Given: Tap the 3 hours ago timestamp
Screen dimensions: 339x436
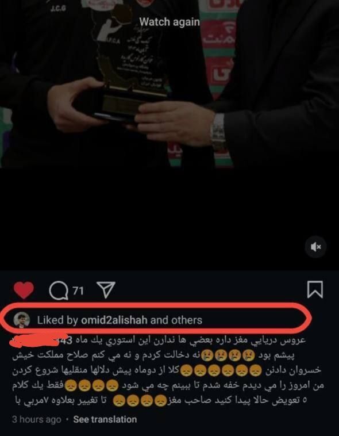Looking at the screenshot, I should pyautogui.click(x=36, y=419).
